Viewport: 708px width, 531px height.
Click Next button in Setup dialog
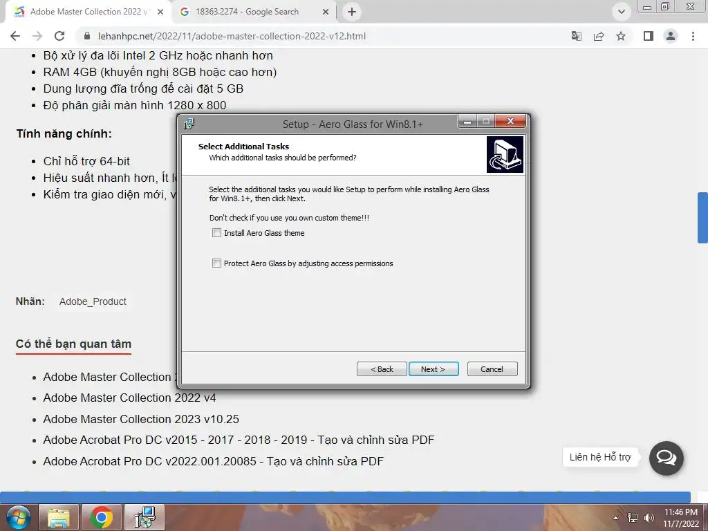click(x=434, y=369)
